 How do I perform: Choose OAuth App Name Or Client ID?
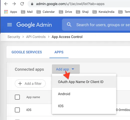tap(84, 82)
